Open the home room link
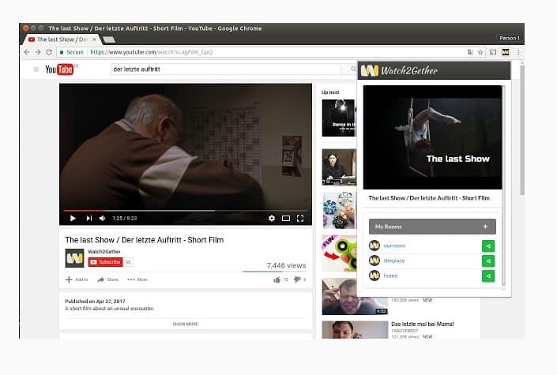This screenshot has height=375, width=557. 390,276
